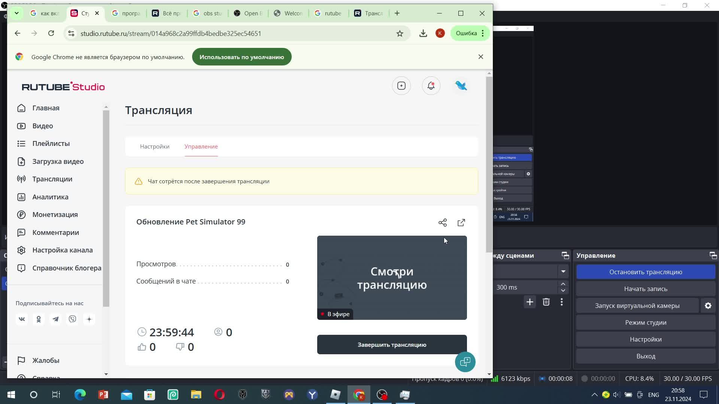Viewport: 719px width, 404px height.
Task: Go to Загрузка видео page
Action: [50, 162]
